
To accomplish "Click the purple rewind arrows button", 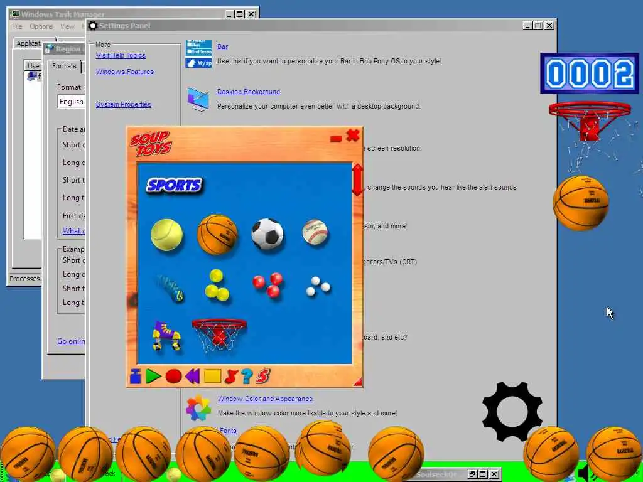I will click(192, 377).
